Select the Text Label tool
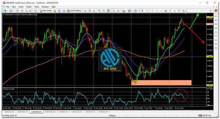This screenshot has width=220, height=119. point(179,11)
